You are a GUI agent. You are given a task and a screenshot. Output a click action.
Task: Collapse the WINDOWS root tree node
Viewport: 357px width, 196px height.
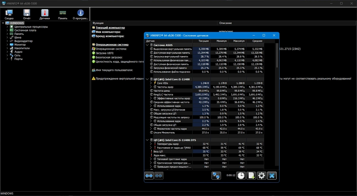pos(3,23)
